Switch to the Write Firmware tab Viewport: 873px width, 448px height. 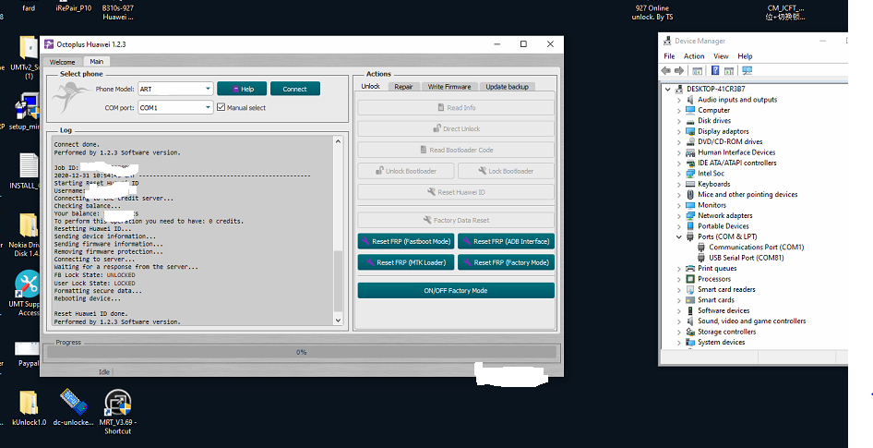click(x=449, y=87)
